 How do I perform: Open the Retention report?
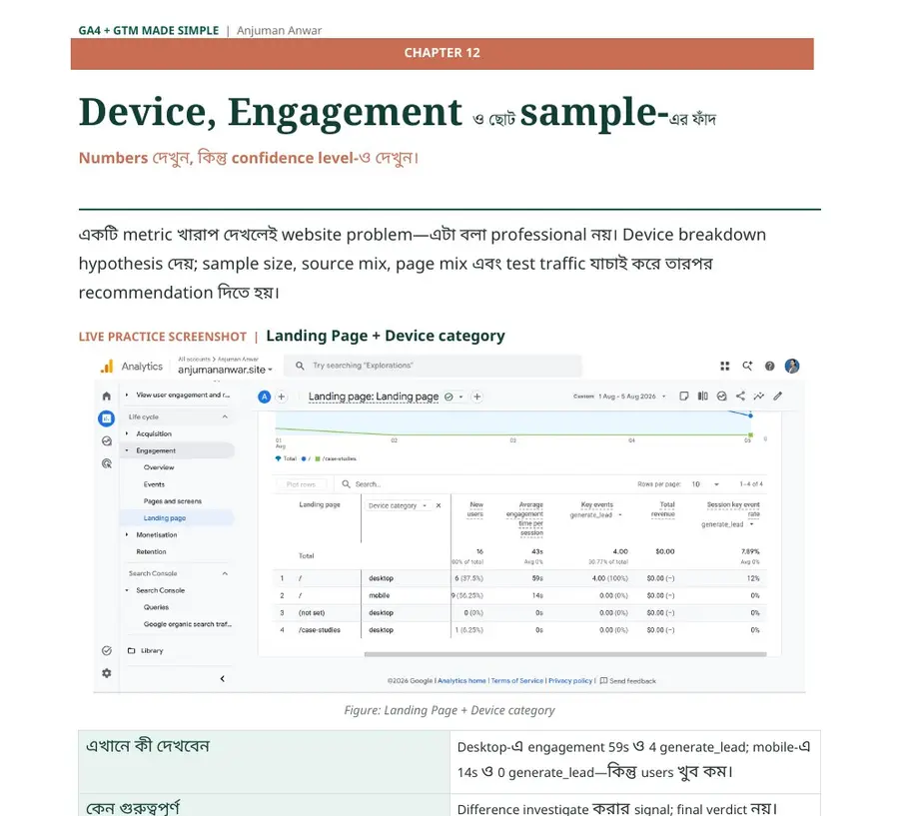(152, 551)
